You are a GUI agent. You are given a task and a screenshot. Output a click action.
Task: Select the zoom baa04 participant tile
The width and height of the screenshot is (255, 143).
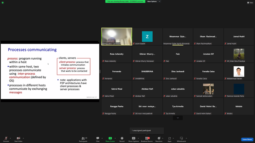(147, 37)
